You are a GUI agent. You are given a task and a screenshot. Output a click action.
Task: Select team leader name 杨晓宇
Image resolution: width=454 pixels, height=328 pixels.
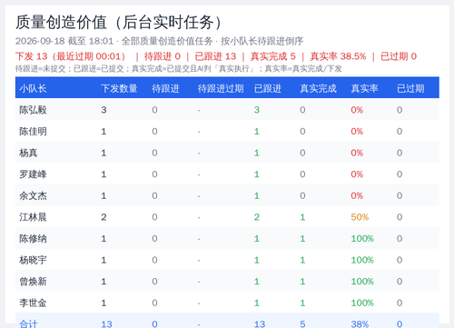click(x=33, y=260)
